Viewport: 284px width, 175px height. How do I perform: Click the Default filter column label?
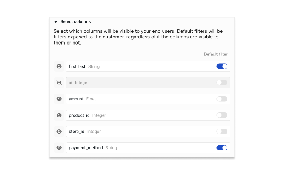(216, 54)
